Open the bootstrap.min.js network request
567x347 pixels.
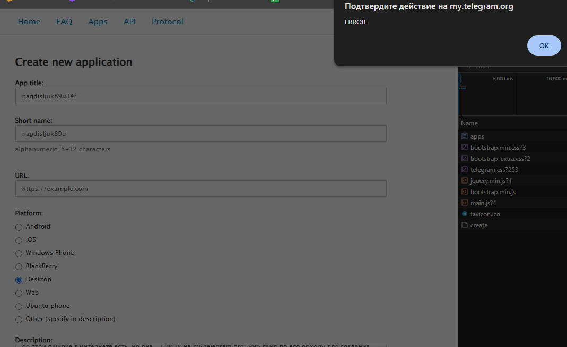click(512, 192)
